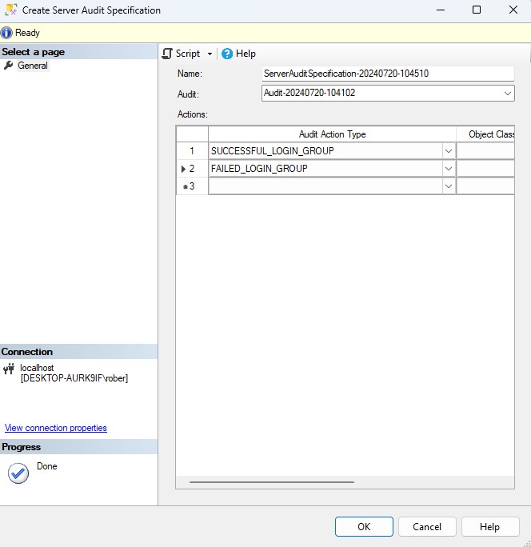Click the window title bar app icon
Image resolution: width=531 pixels, height=547 pixels.
pos(11,10)
